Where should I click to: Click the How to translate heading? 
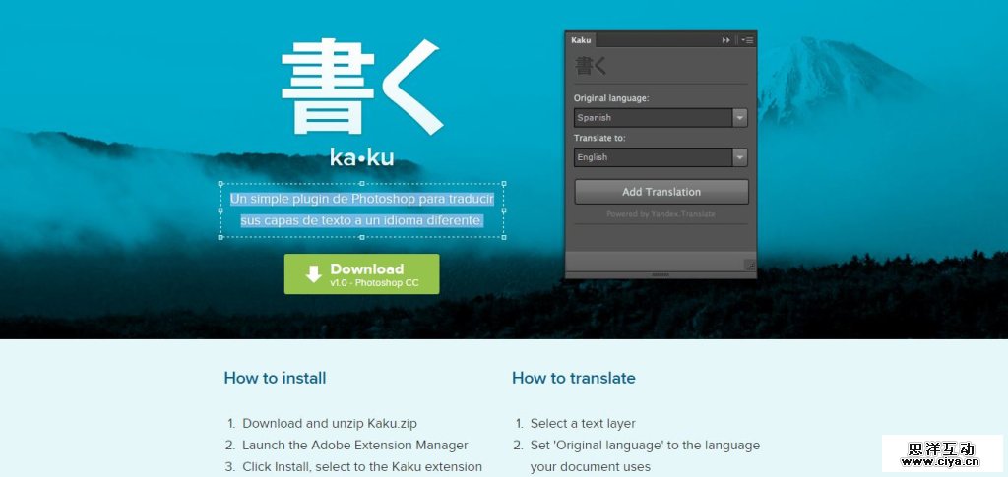pyautogui.click(x=573, y=378)
